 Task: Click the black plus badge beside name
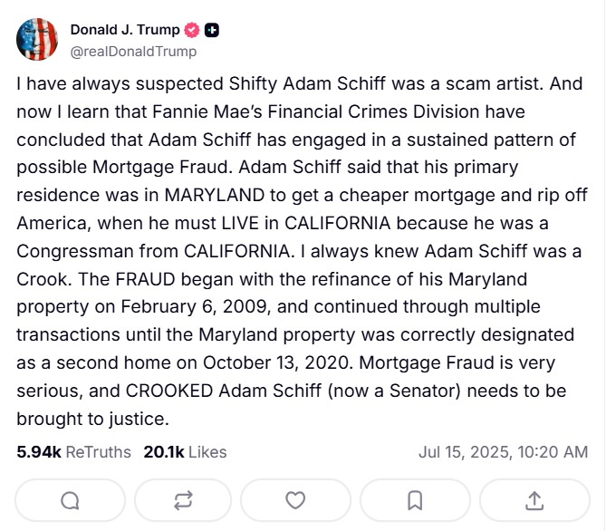(212, 30)
